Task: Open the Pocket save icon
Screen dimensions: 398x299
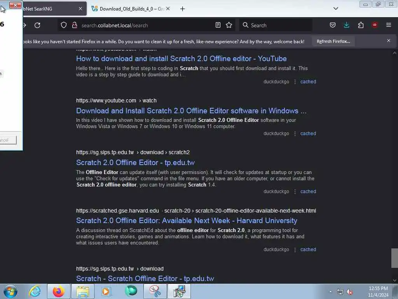Action: point(333,25)
